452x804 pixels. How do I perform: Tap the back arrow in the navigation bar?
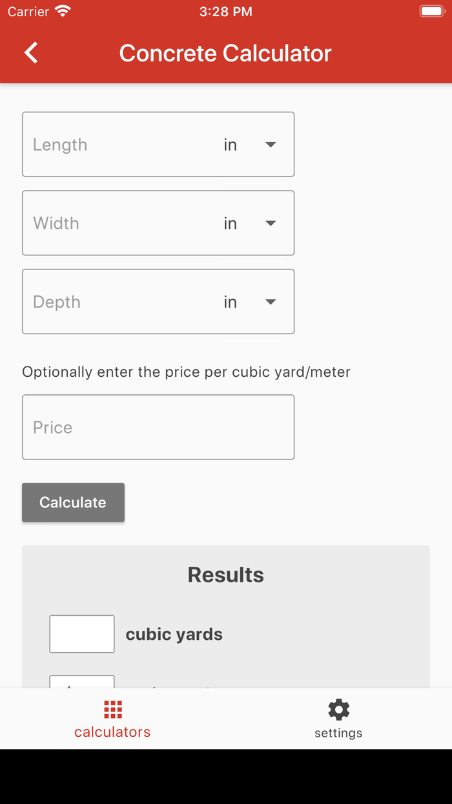30,52
